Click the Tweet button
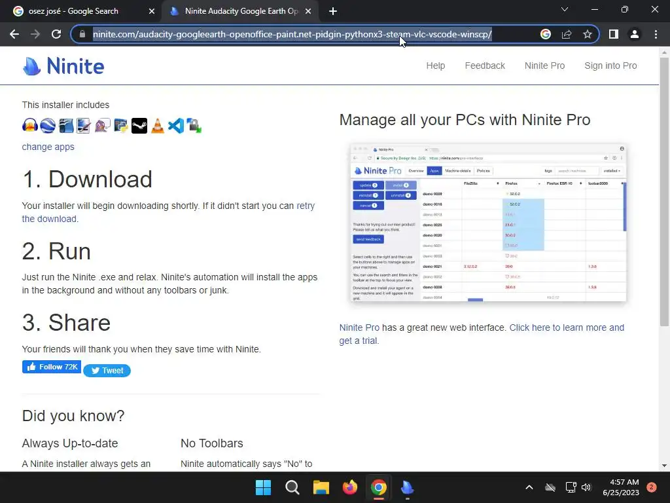 107,371
